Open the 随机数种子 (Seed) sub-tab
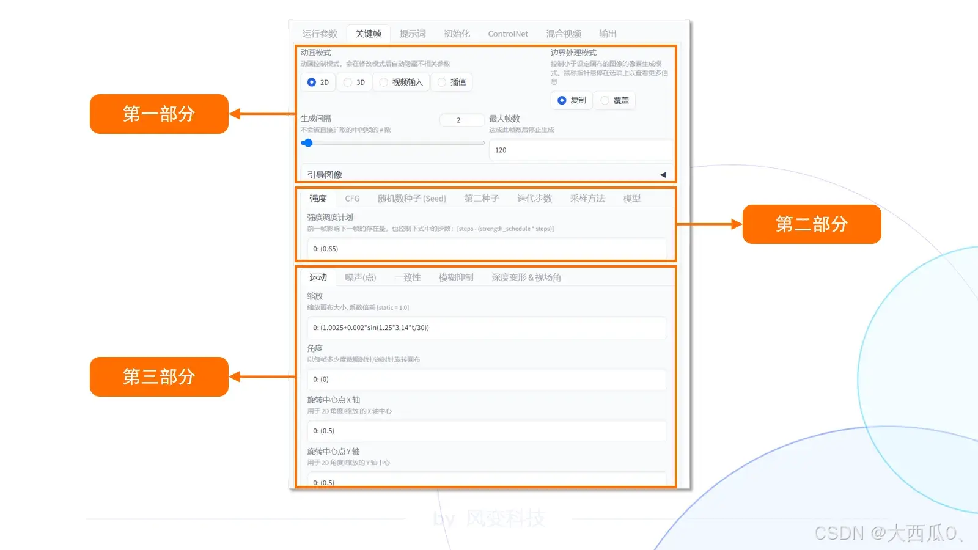Viewport: 978px width, 550px height. [411, 199]
